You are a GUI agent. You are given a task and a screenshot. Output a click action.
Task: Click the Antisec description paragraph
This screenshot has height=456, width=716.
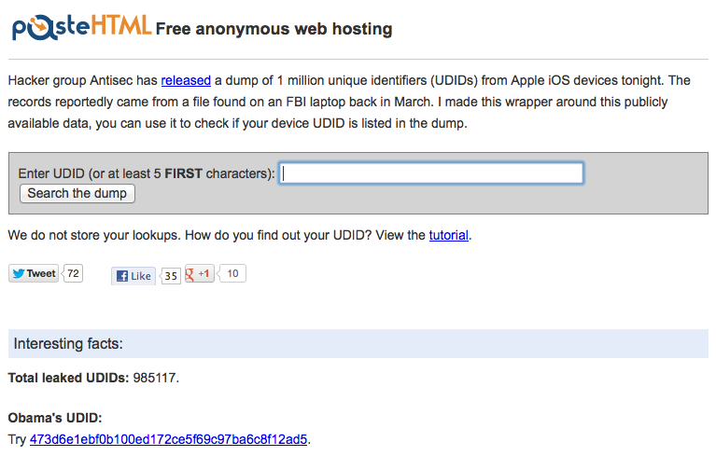pyautogui.click(x=349, y=102)
